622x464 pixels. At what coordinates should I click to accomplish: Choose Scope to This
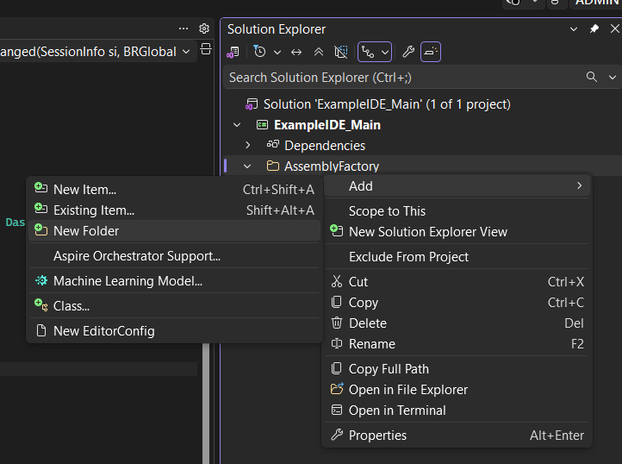tap(457, 211)
